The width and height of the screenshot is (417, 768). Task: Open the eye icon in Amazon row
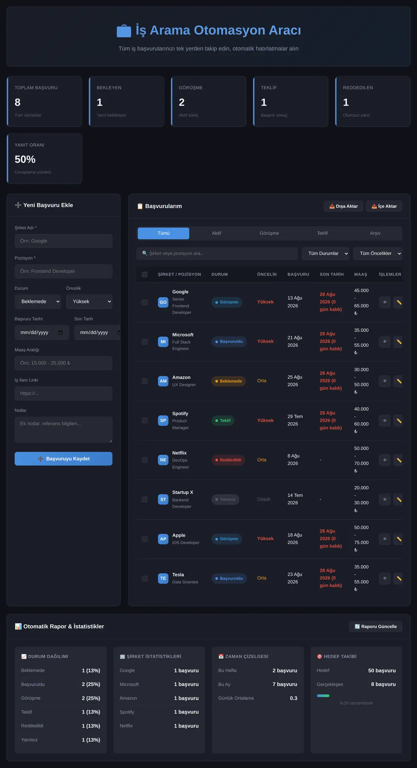[385, 381]
